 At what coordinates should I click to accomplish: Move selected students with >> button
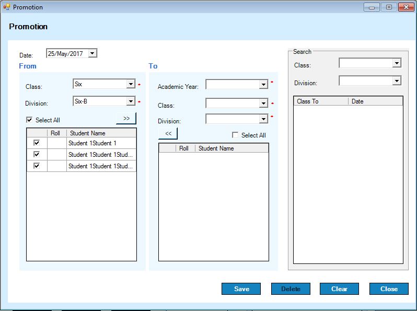tap(126, 118)
